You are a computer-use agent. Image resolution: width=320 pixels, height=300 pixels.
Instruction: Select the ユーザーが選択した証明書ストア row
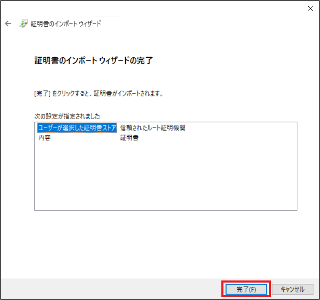77,128
